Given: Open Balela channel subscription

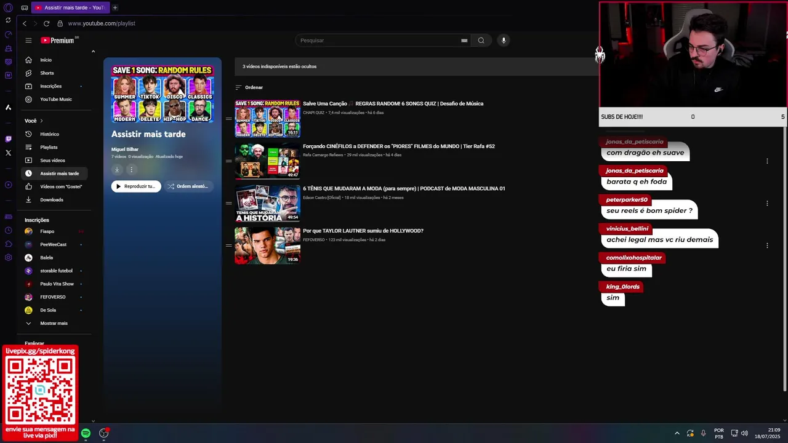Looking at the screenshot, I should pos(55,258).
